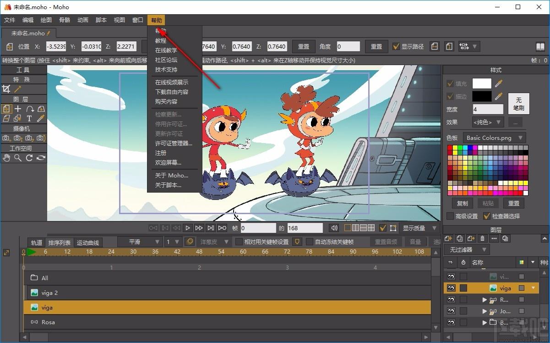Click the new layer icon in Layers panel

[448, 238]
